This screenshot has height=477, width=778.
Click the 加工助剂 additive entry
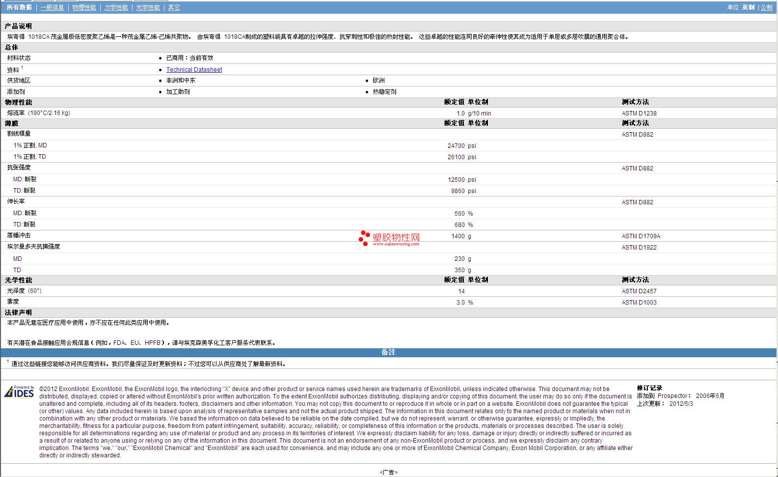tap(178, 92)
